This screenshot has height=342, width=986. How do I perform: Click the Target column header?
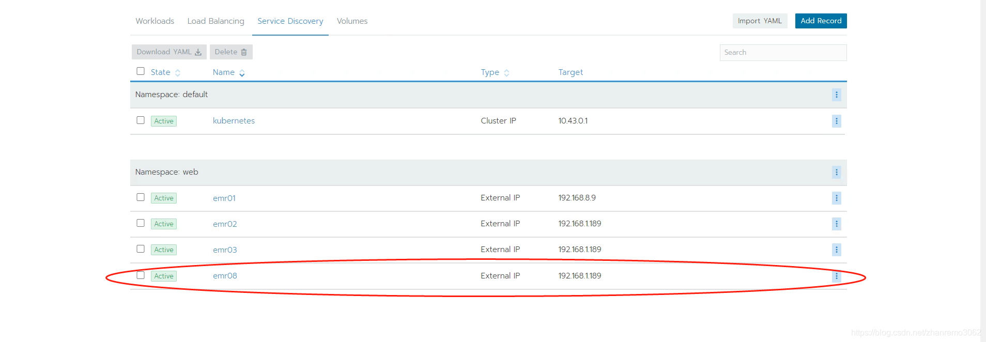point(571,72)
